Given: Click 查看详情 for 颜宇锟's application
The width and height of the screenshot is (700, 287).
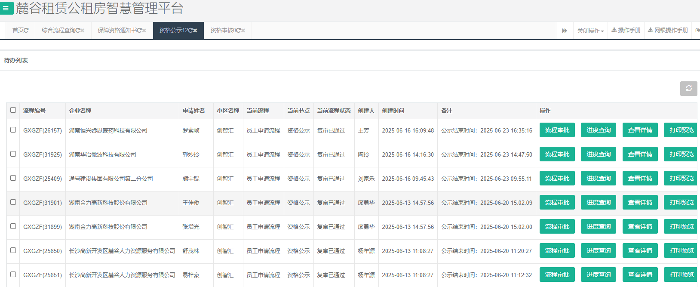Looking at the screenshot, I should (640, 178).
